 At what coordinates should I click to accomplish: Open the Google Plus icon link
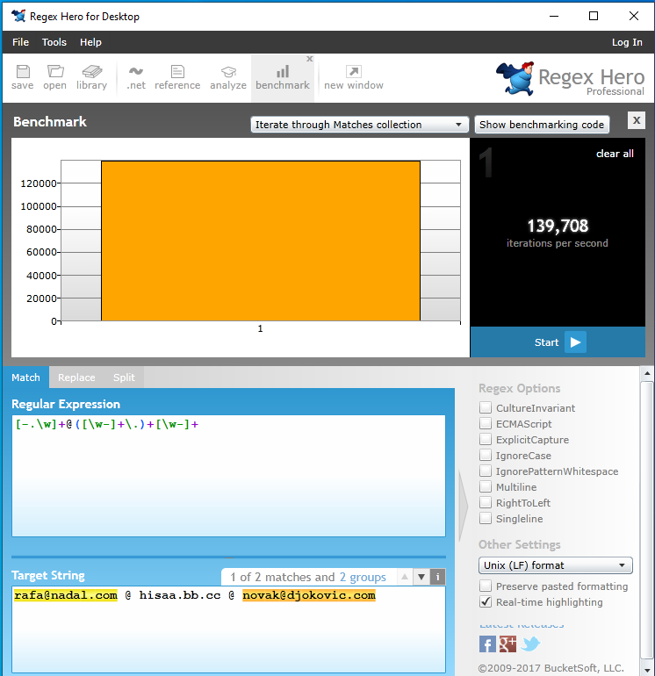507,644
